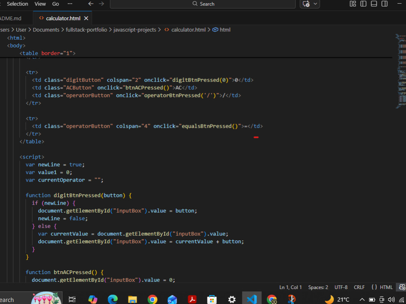Open the Chrome profile taskbar icon
The width and height of the screenshot is (406, 304).
pos(272,300)
